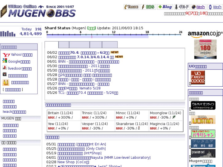Open the livedoor bookmark link
223x167 pixels.
20,69
